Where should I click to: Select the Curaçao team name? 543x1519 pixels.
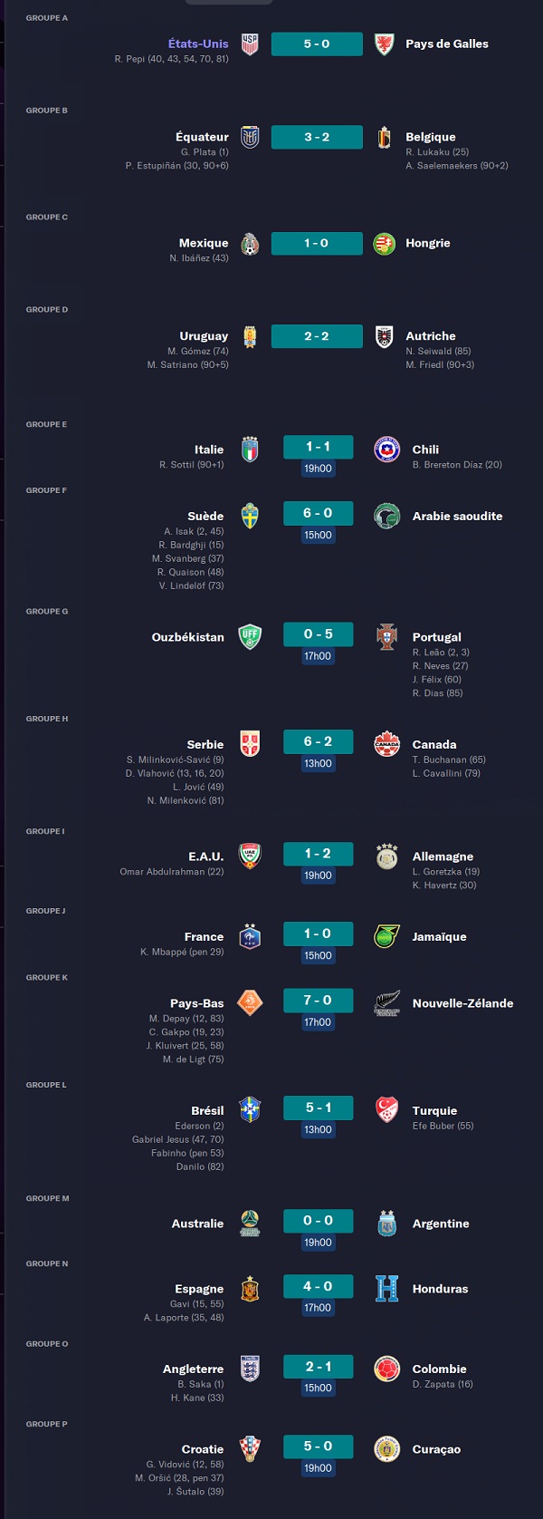click(436, 1449)
